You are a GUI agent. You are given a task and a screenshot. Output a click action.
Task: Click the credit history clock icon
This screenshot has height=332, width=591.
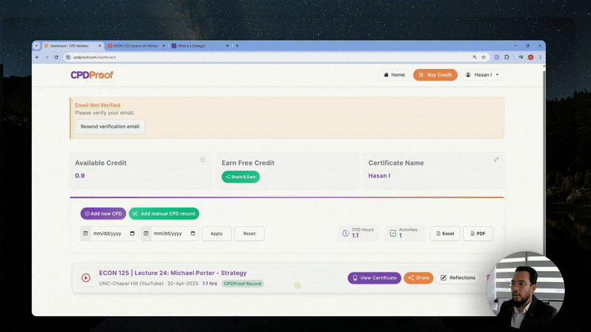click(x=203, y=160)
